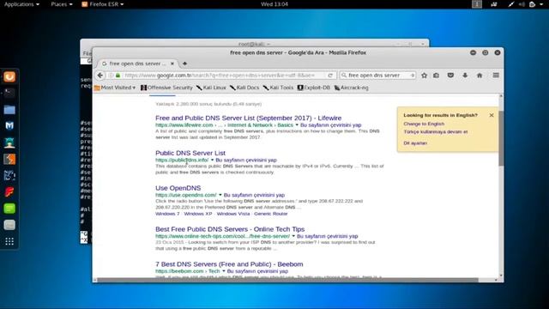Open the volume icon in top panel
The height and width of the screenshot is (309, 549).
click(x=522, y=4)
